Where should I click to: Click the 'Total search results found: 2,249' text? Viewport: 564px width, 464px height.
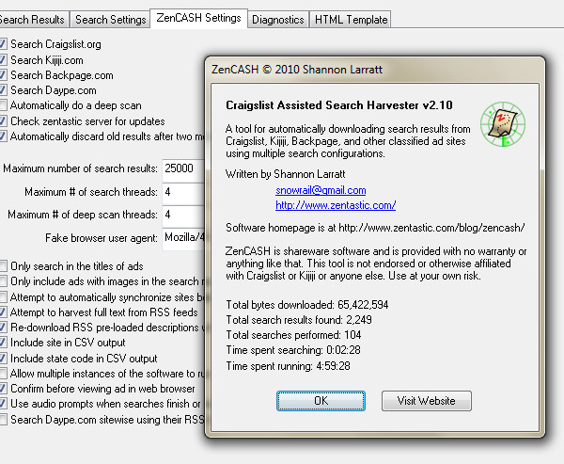[x=299, y=320]
